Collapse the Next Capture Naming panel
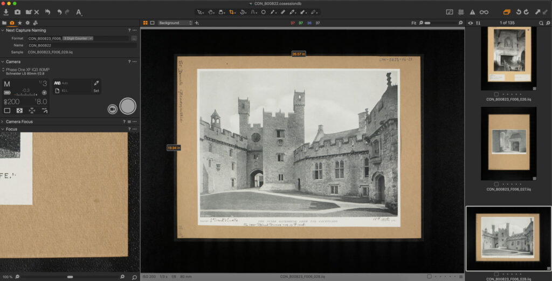 click(3, 31)
